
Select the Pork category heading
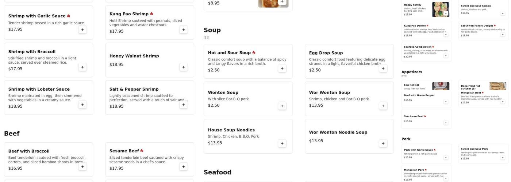[406, 139]
